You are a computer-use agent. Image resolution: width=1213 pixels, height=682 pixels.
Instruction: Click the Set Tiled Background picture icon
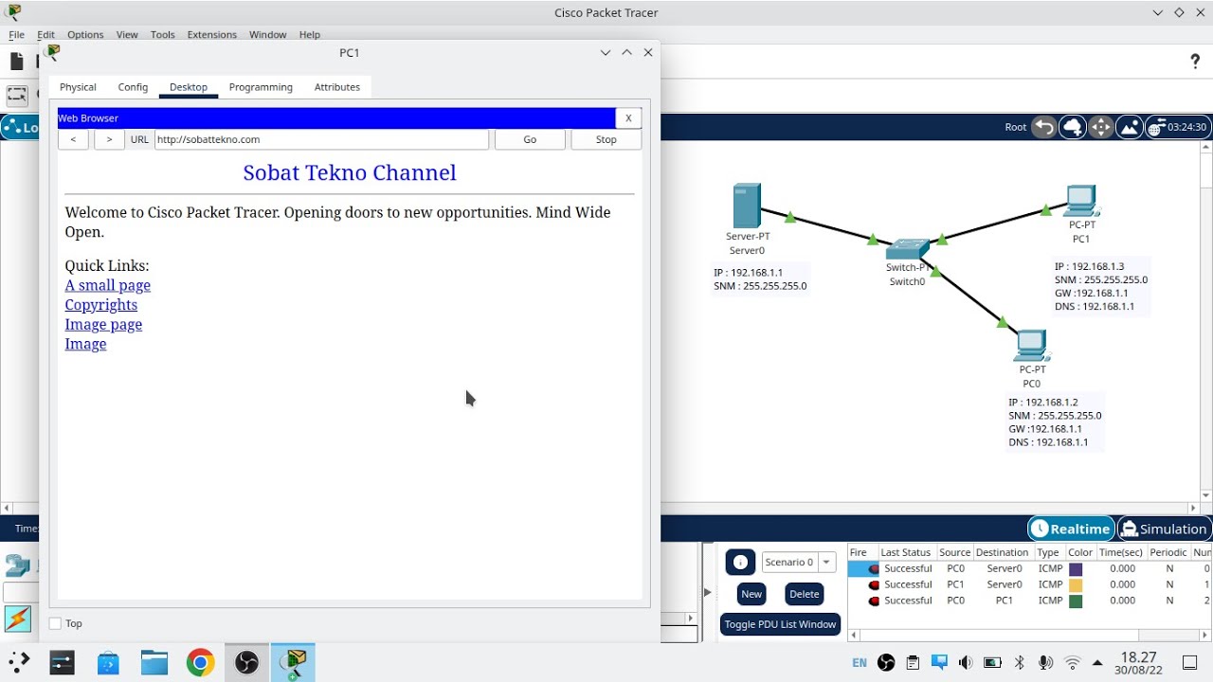(x=1129, y=127)
